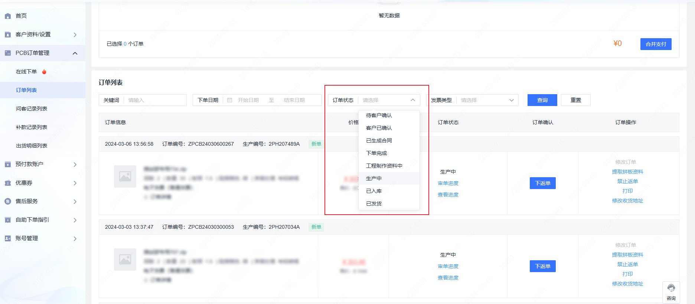This screenshot has width=695, height=304.
Task: Click the 查询 search button
Action: [542, 100]
